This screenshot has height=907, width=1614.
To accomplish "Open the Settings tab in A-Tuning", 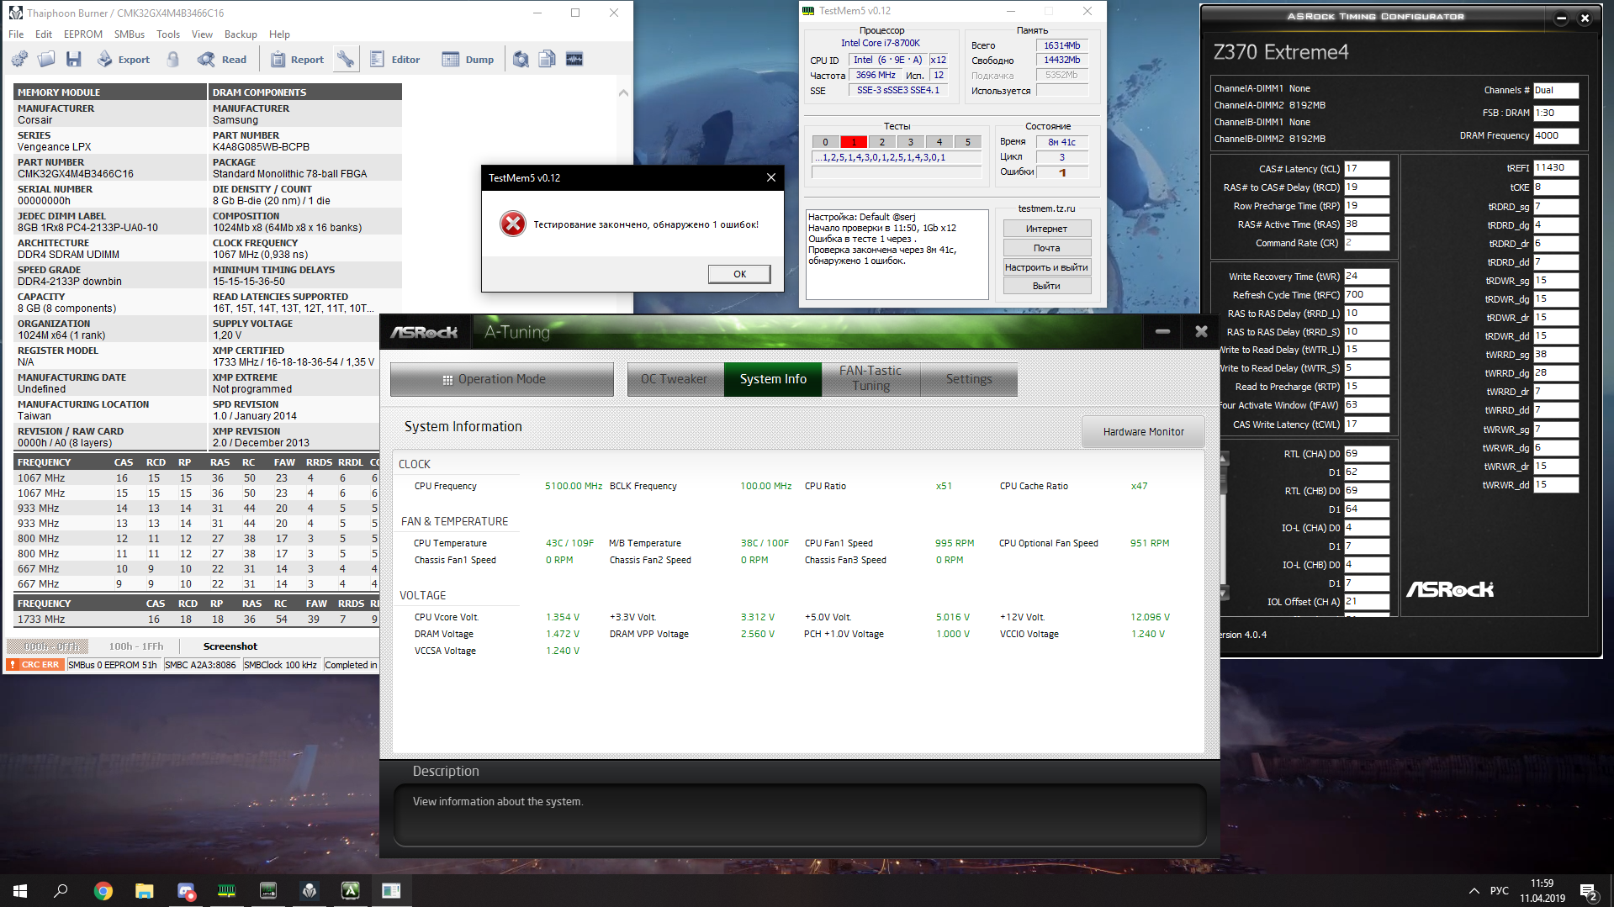I will click(969, 379).
